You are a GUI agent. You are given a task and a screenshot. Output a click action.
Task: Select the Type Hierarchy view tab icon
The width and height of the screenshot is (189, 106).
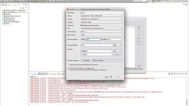pyautogui.click(x=9, y=5)
